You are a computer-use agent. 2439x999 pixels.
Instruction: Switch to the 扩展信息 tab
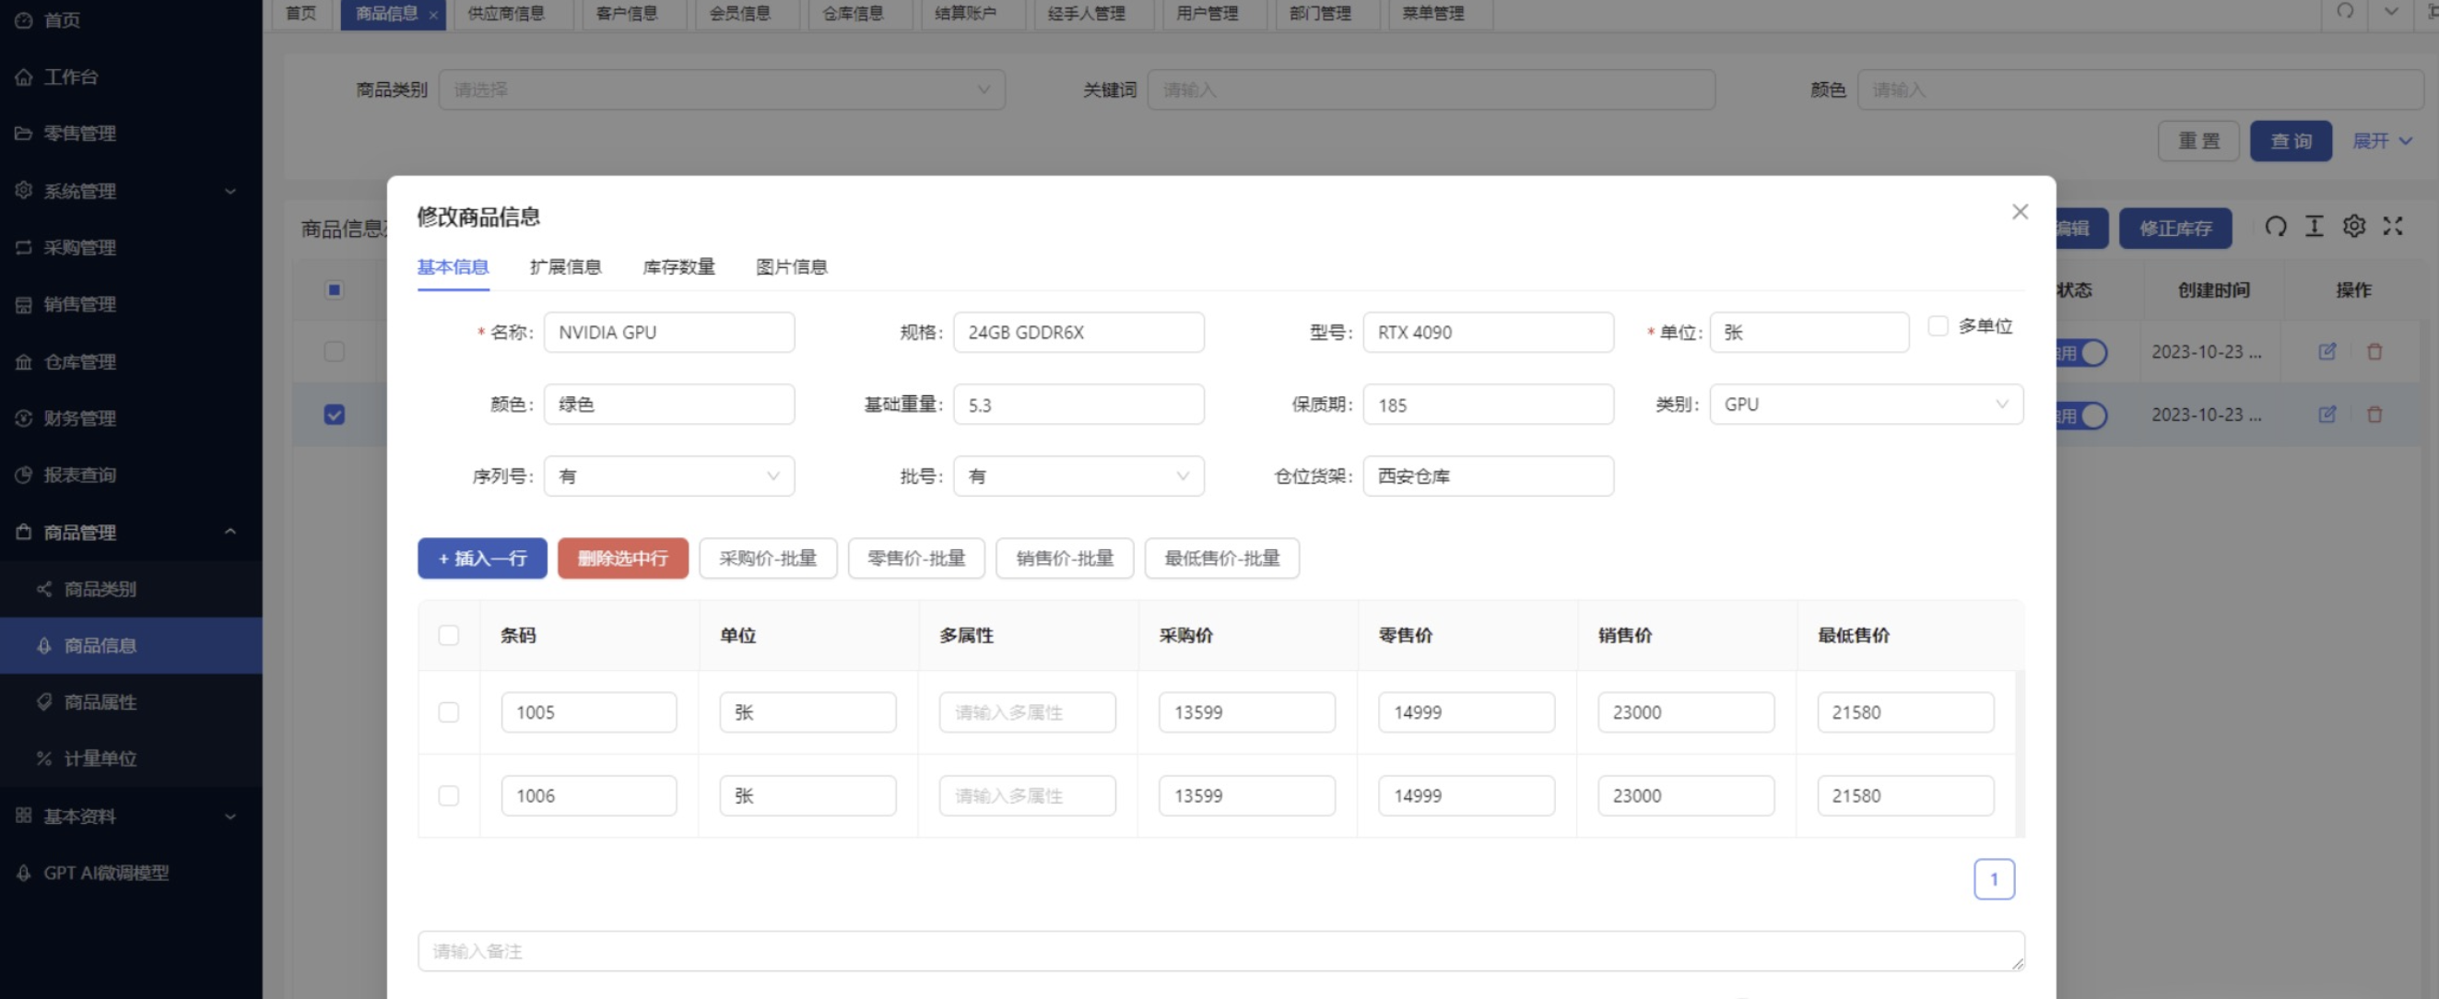[x=565, y=267]
